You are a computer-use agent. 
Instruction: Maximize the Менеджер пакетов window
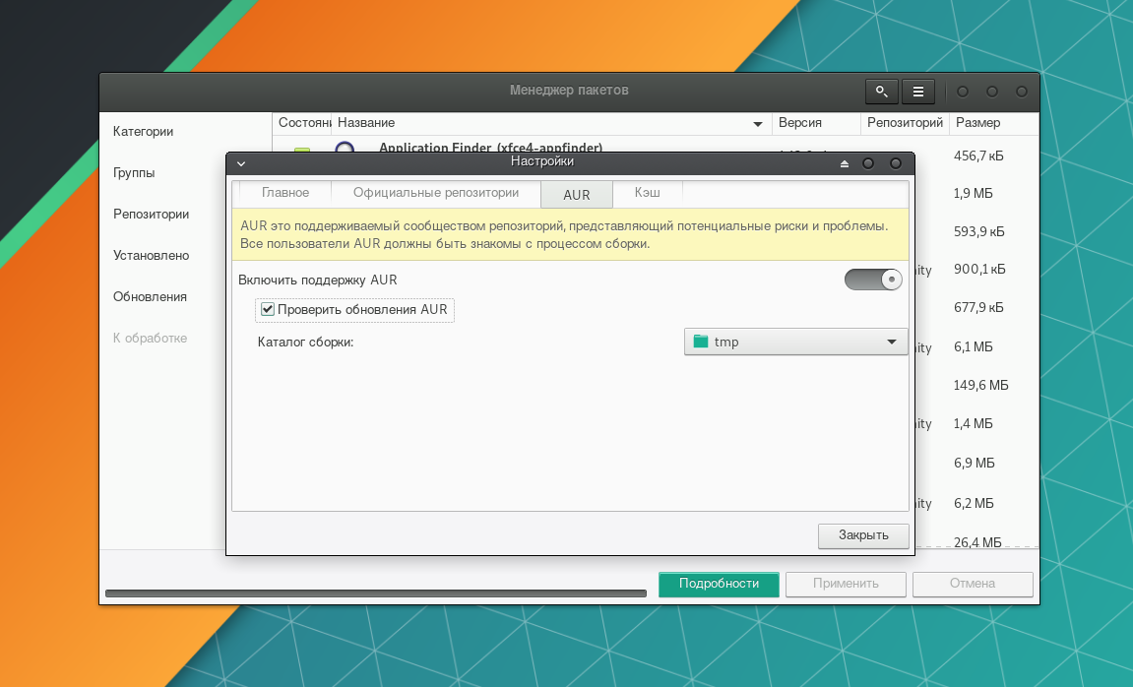pyautogui.click(x=992, y=92)
